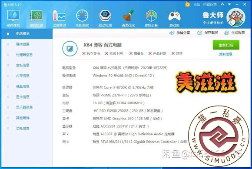
Task: Click the 鲁大师 mascot avatar
Action: coord(236,17)
